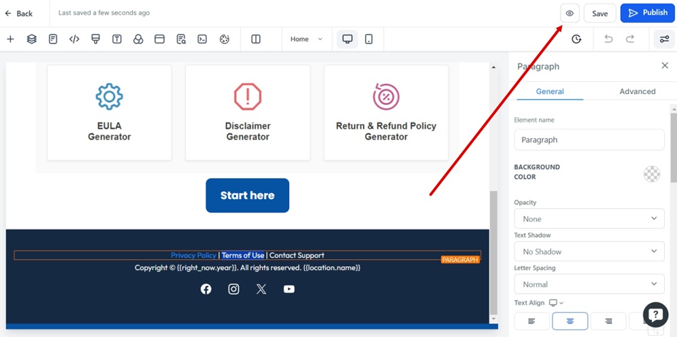Open the background color swatch
The image size is (677, 337).
[x=652, y=174]
